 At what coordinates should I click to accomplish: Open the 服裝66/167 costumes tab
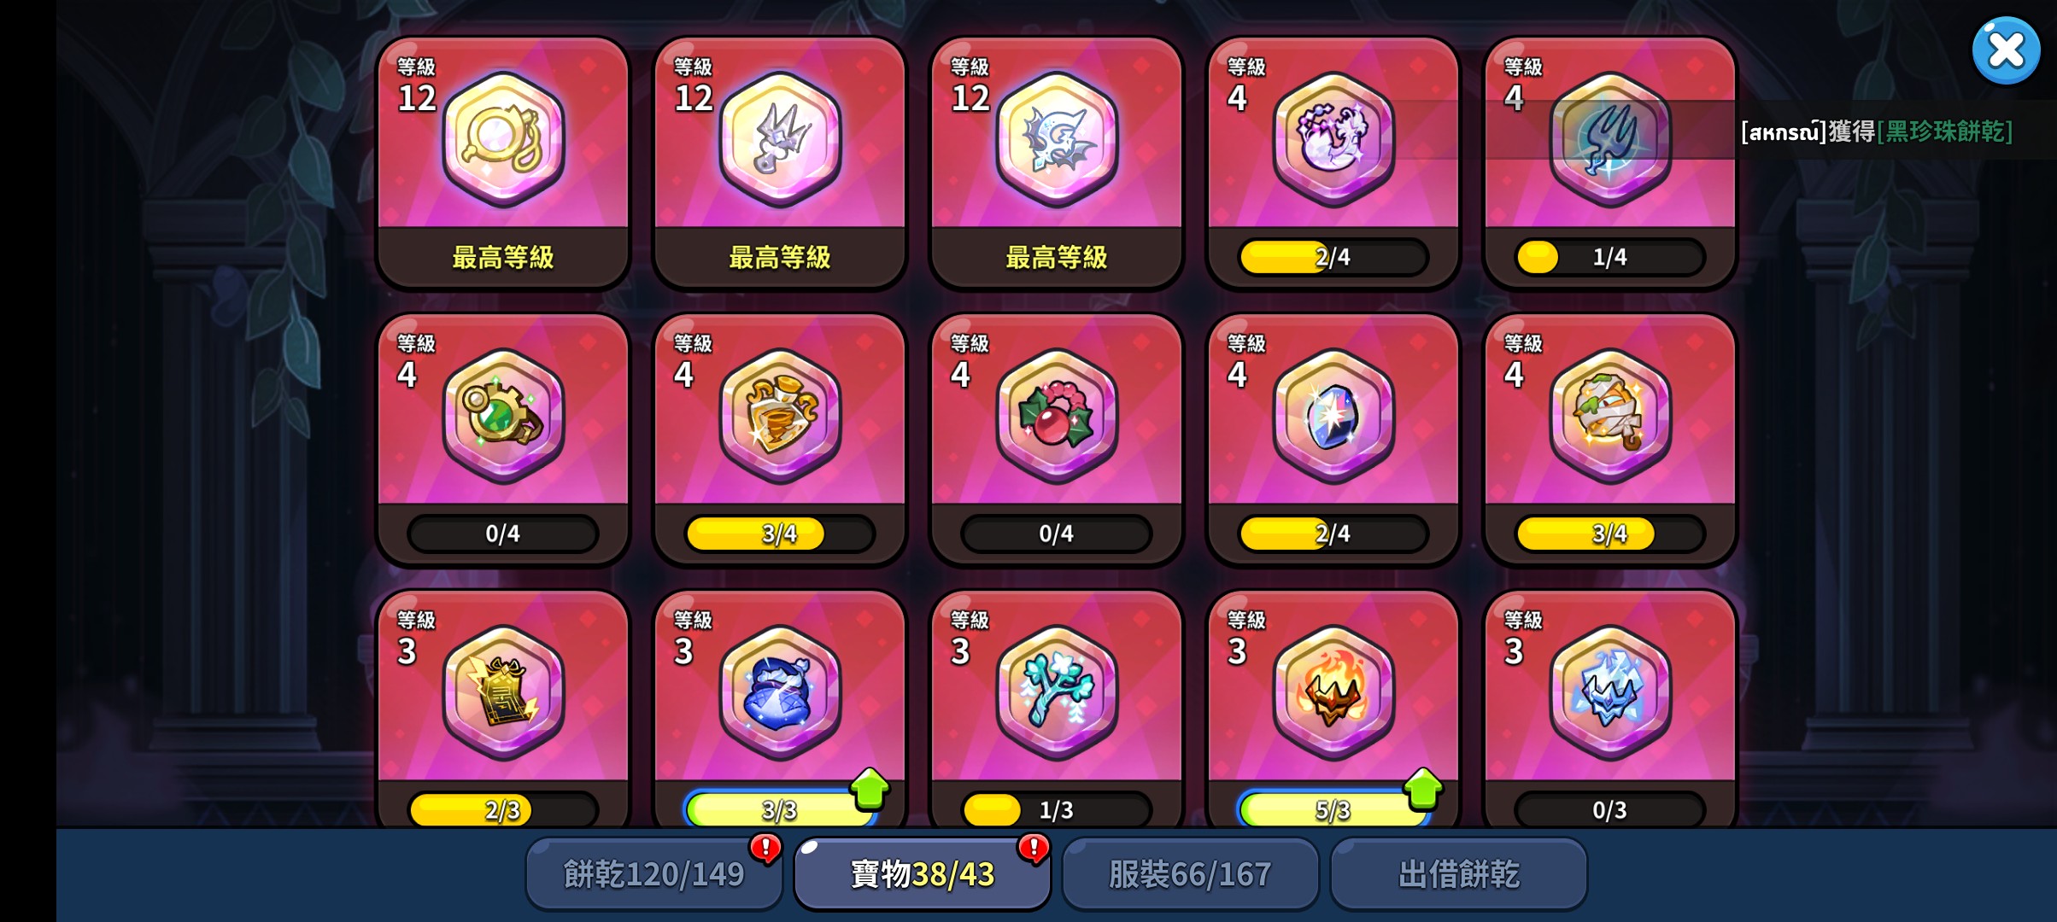point(1191,874)
